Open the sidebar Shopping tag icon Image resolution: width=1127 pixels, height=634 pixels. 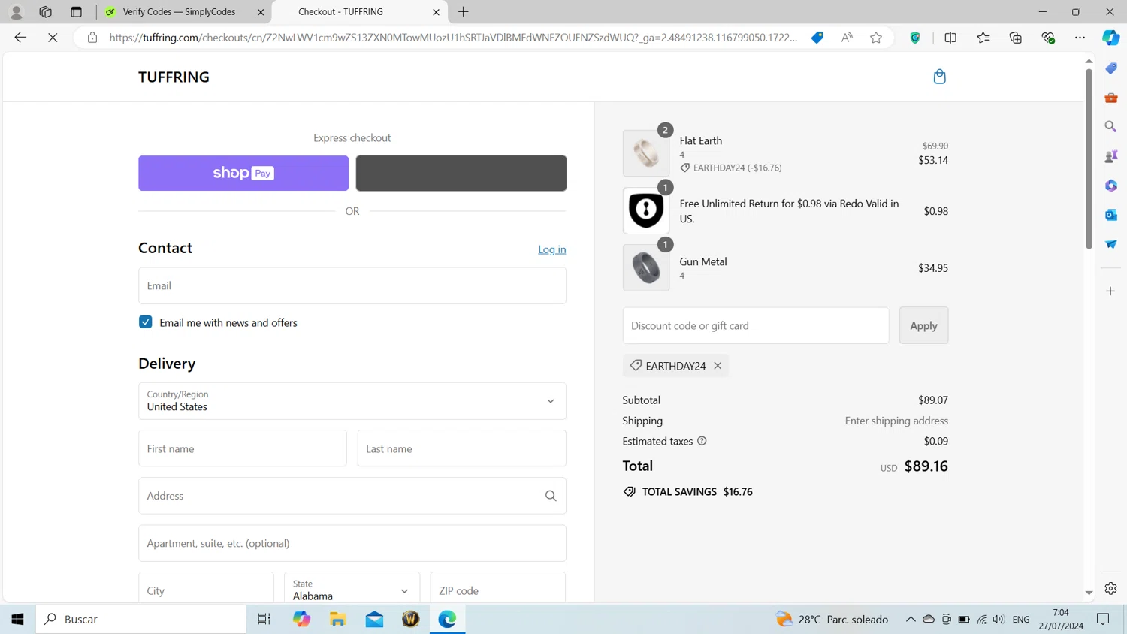coord(1110,68)
